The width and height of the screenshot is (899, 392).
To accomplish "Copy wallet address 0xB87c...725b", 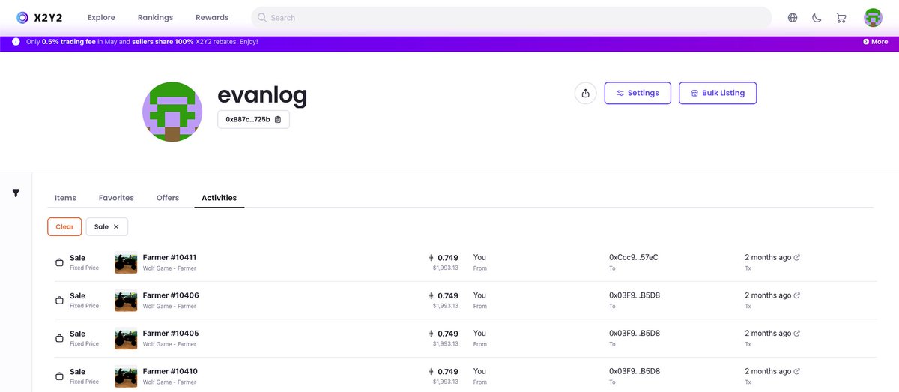I will coord(278,119).
